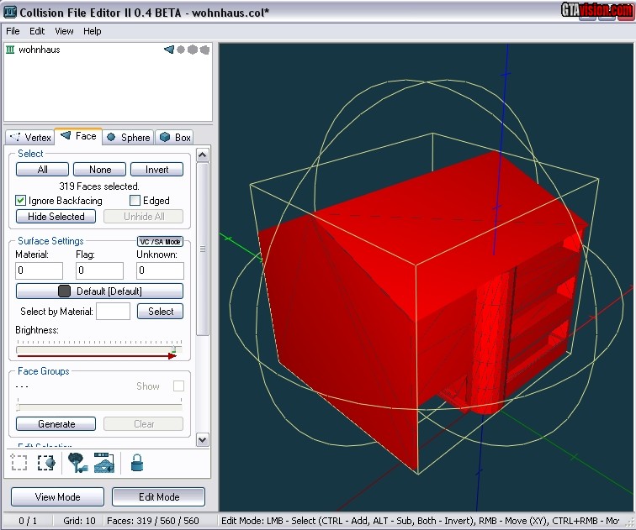
Task: Open the File menu
Action: [x=13, y=31]
